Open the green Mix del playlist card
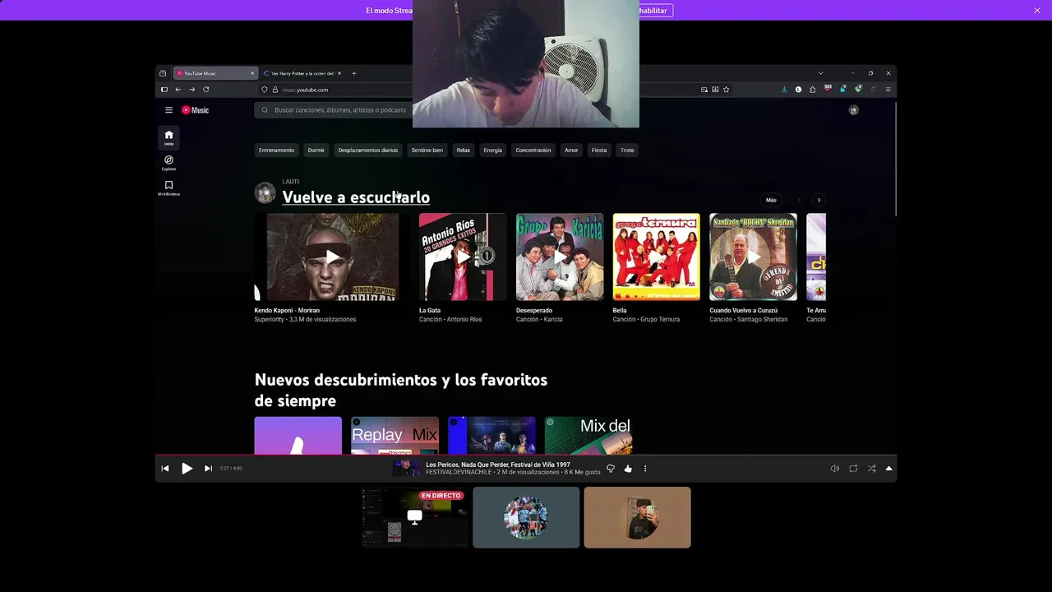 coord(588,436)
